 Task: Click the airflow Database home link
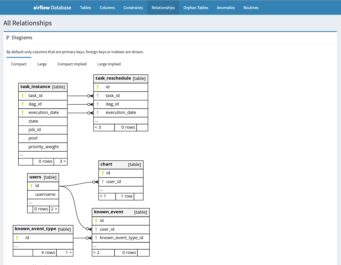52,8
